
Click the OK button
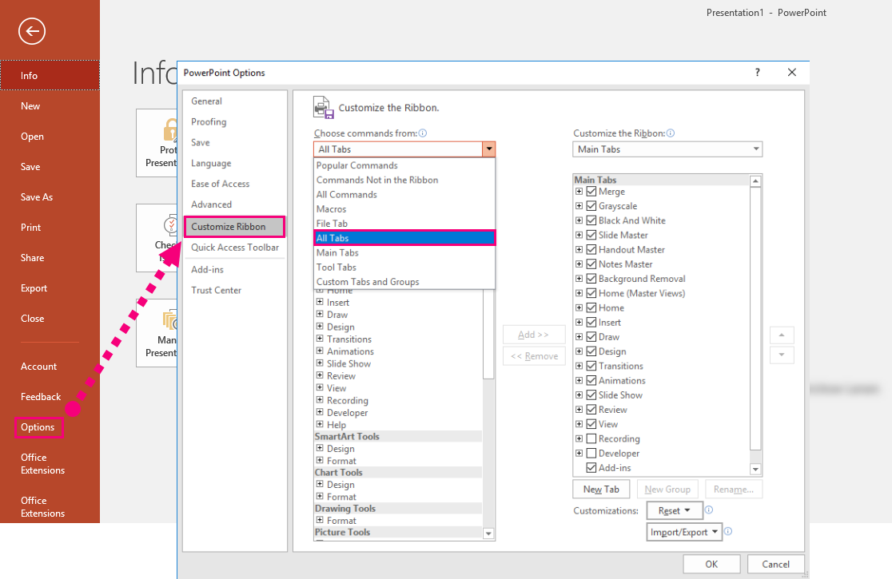pyautogui.click(x=711, y=565)
